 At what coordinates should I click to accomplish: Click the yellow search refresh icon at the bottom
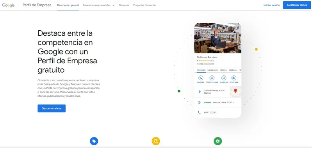tap(156, 141)
